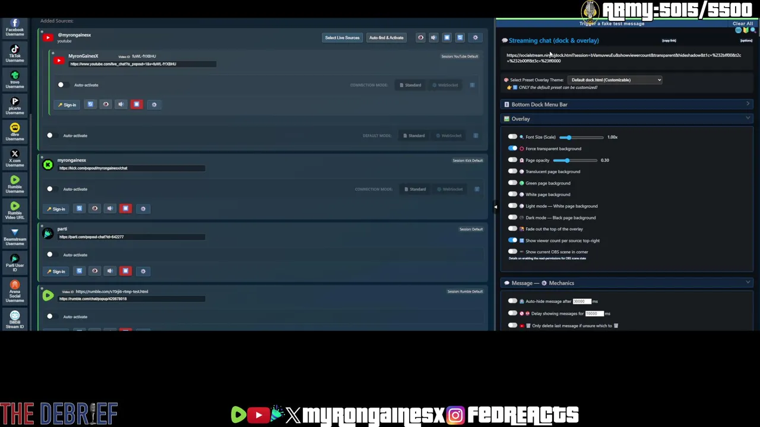Click Clear All button
The image size is (760, 427).
tap(742, 24)
